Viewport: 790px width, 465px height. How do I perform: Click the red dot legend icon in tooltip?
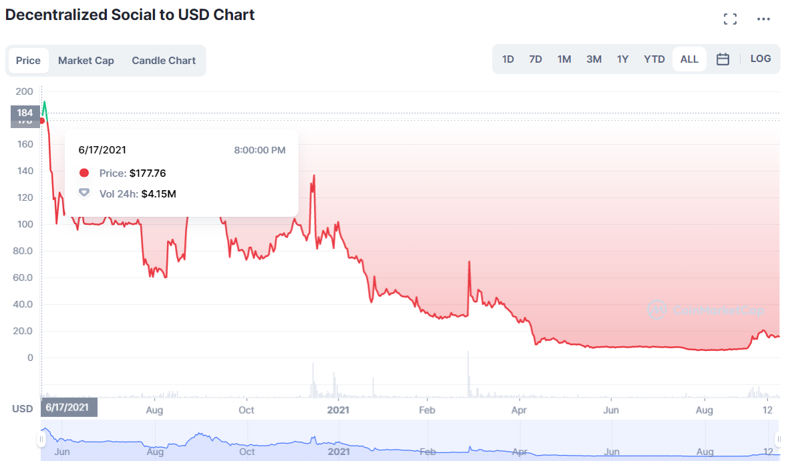(84, 173)
